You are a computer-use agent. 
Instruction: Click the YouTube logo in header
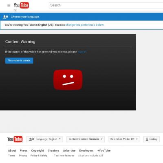[21, 5]
